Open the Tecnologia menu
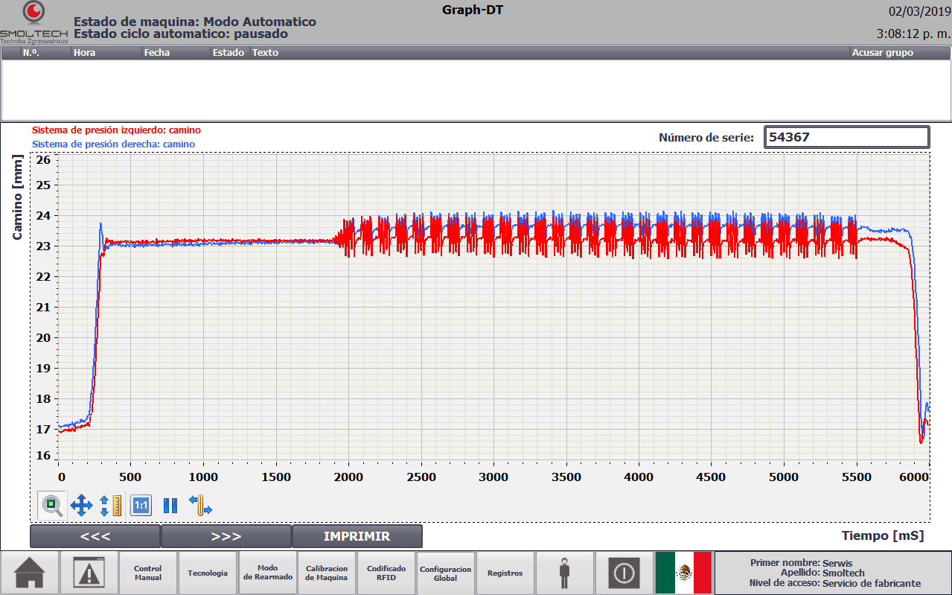The image size is (952, 595). 208,573
